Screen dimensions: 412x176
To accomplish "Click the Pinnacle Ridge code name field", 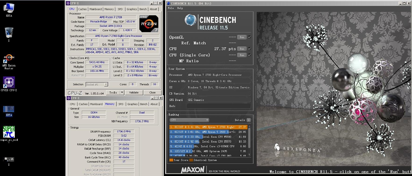I will click(98, 21).
